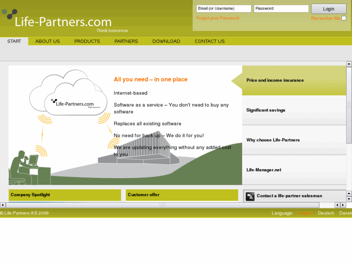Open the PARTNERS menu
The width and height of the screenshot is (352, 263).
point(126,42)
